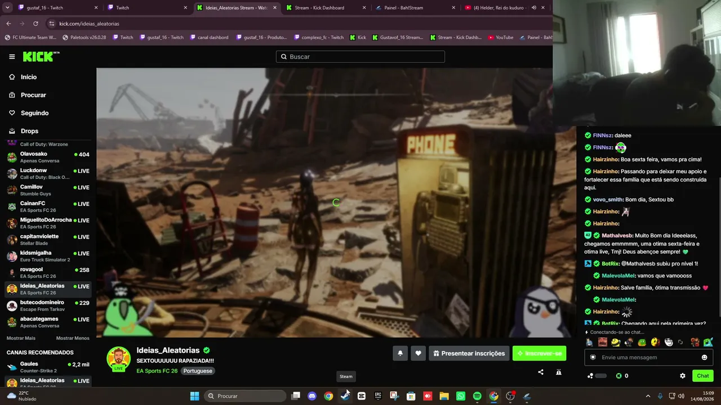
Task: Open WhatsApp from the taskbar
Action: 461,396
